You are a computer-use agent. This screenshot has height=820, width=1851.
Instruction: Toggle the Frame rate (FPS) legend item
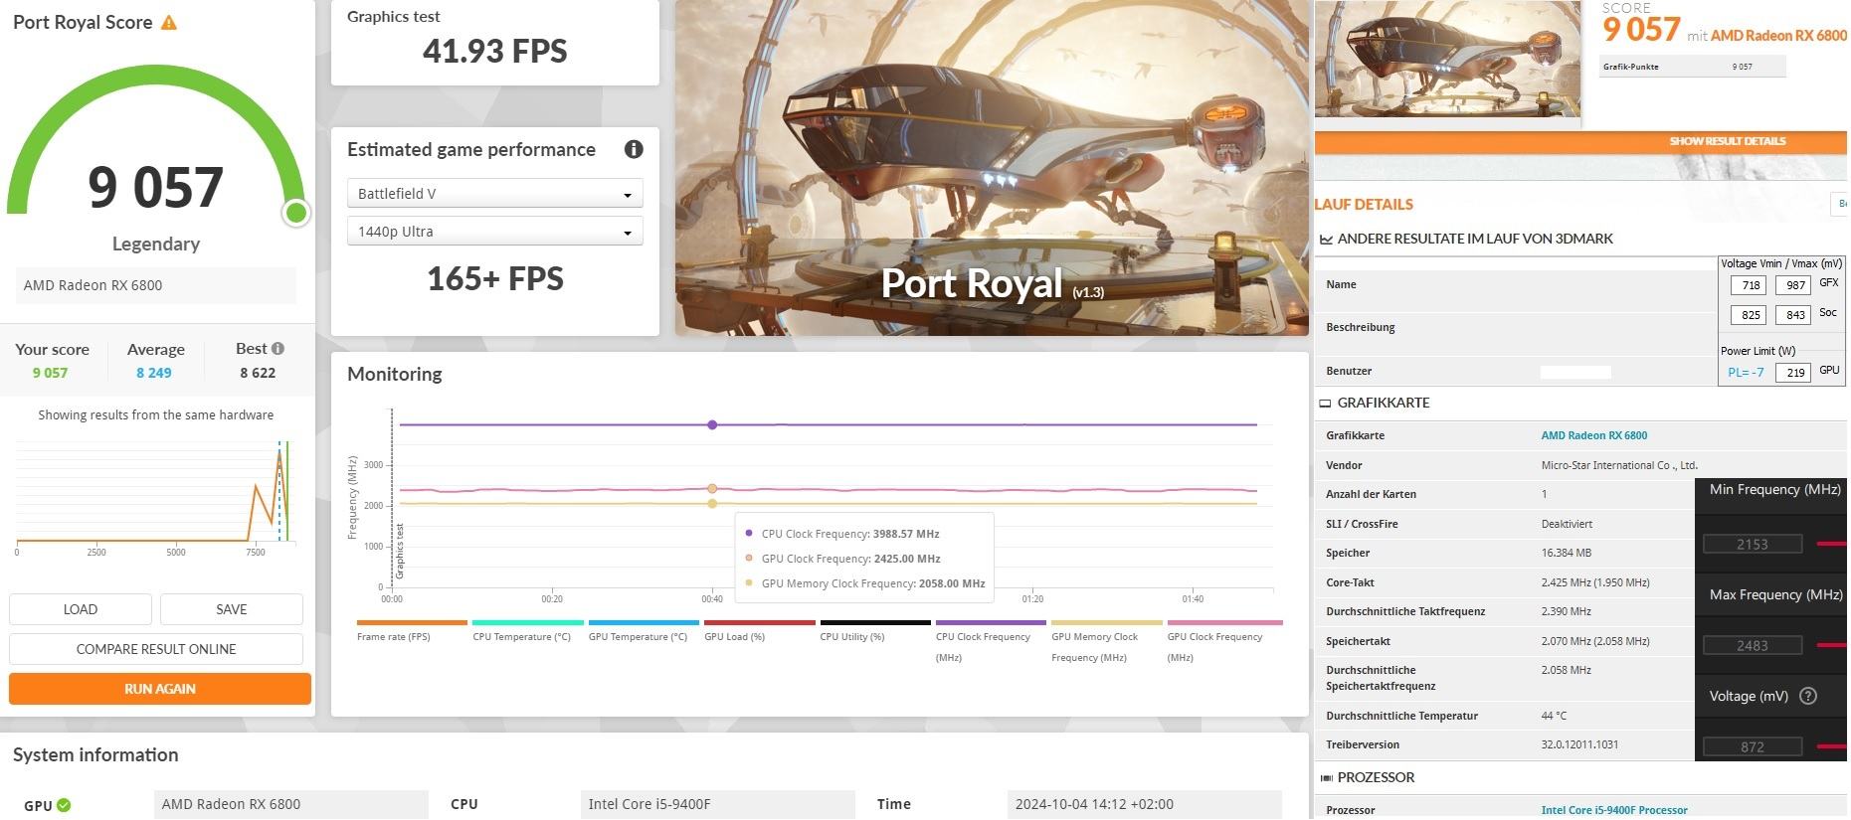[412, 631]
